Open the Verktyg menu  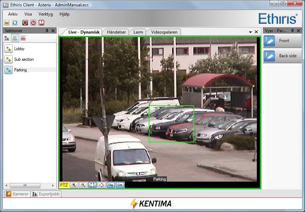(x=45, y=14)
